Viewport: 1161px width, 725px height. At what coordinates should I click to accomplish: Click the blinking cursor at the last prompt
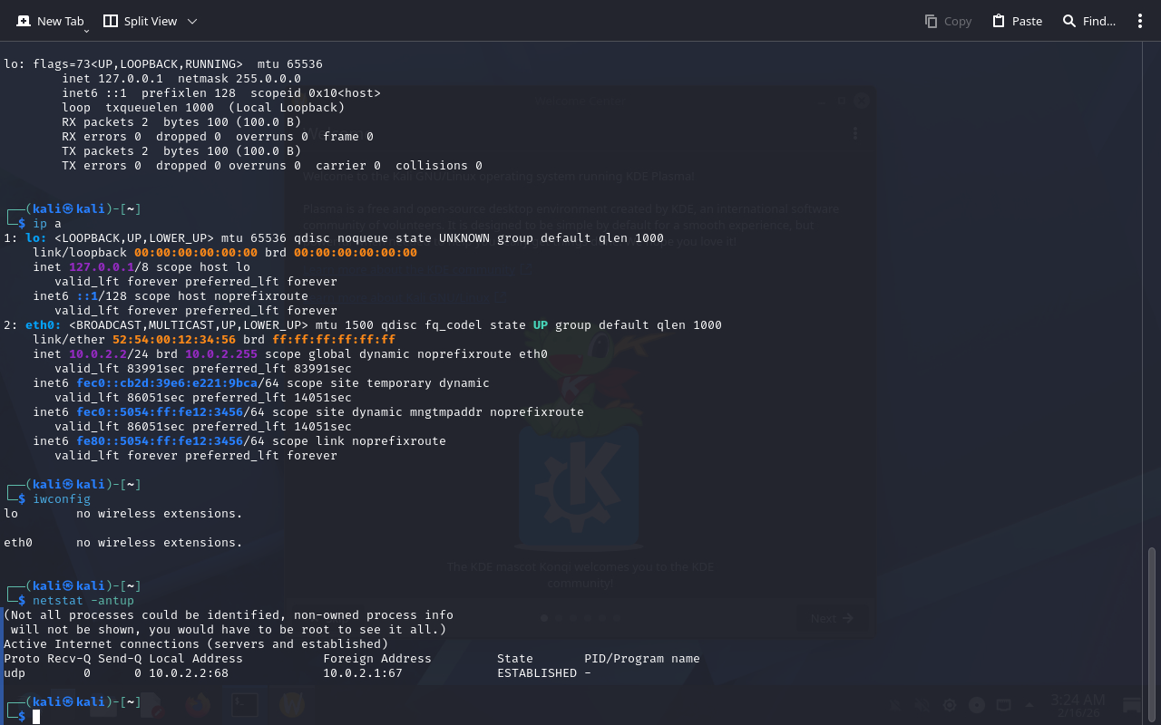[36, 717]
